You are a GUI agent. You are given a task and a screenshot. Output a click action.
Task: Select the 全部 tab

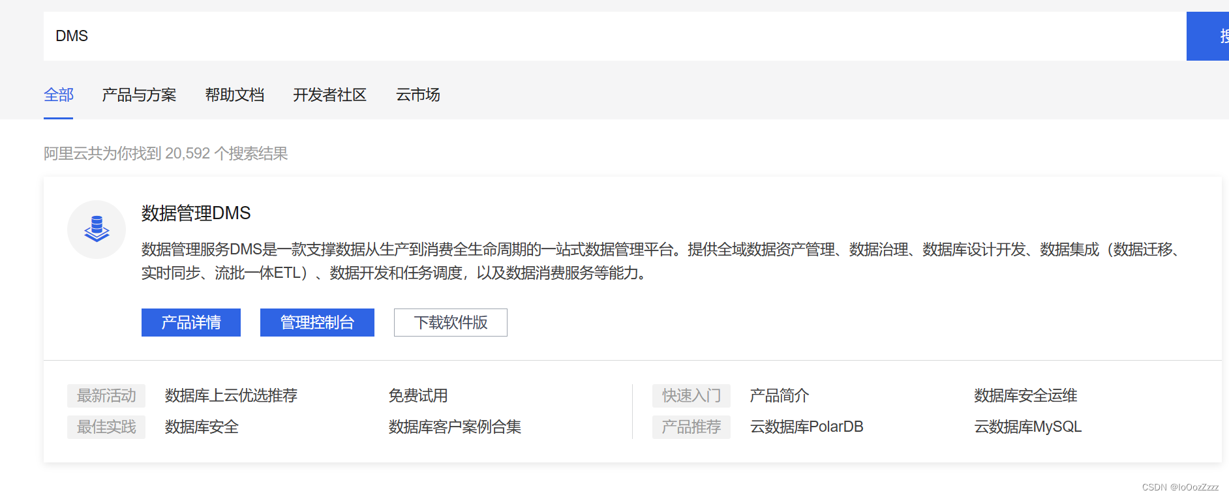tap(59, 95)
